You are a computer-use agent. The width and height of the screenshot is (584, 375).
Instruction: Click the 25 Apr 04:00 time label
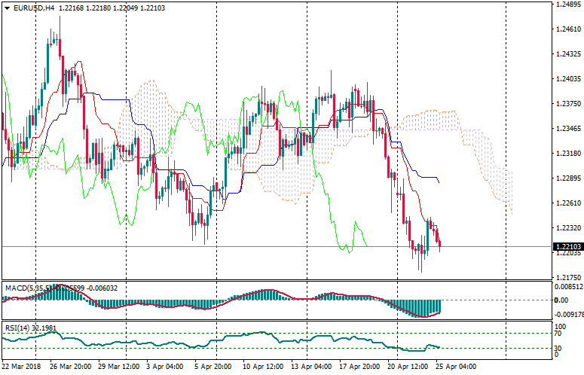[454, 367]
